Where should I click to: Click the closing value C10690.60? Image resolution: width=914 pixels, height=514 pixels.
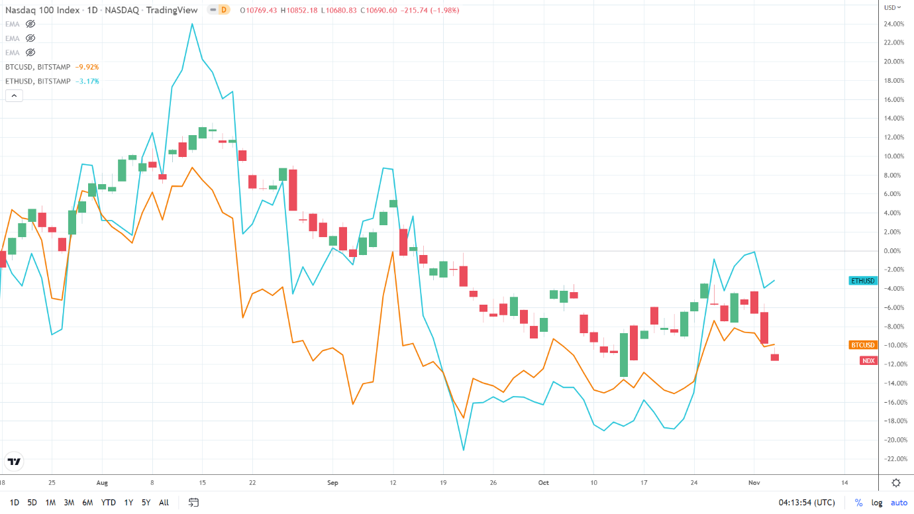[378, 10]
